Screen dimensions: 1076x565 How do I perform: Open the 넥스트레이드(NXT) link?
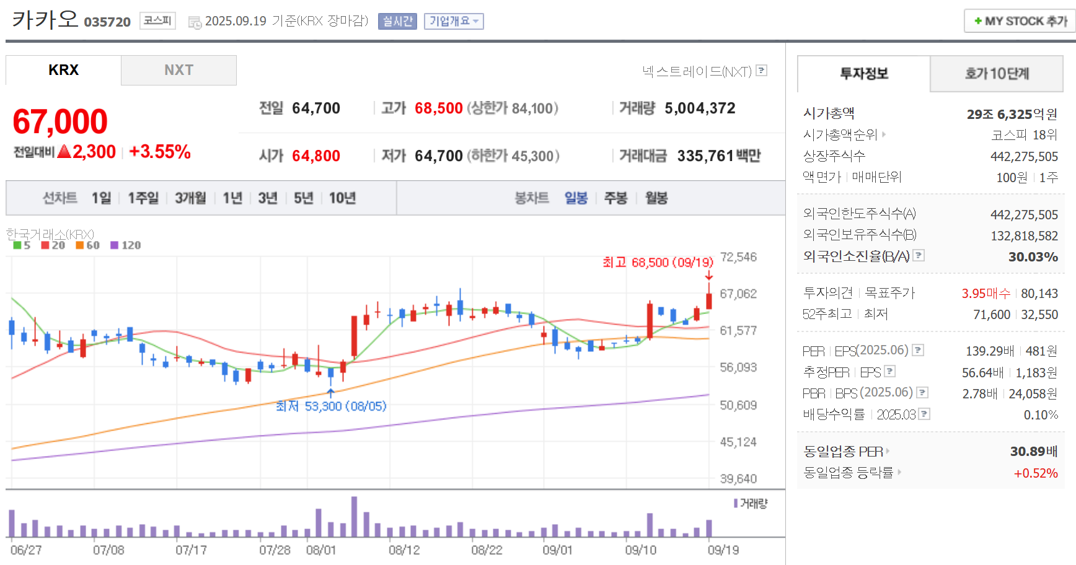(697, 71)
